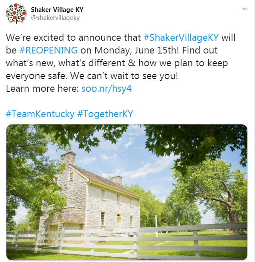Follow the #REOPENING hashtag link
Screen dimensions: 255x262
click(x=49, y=50)
